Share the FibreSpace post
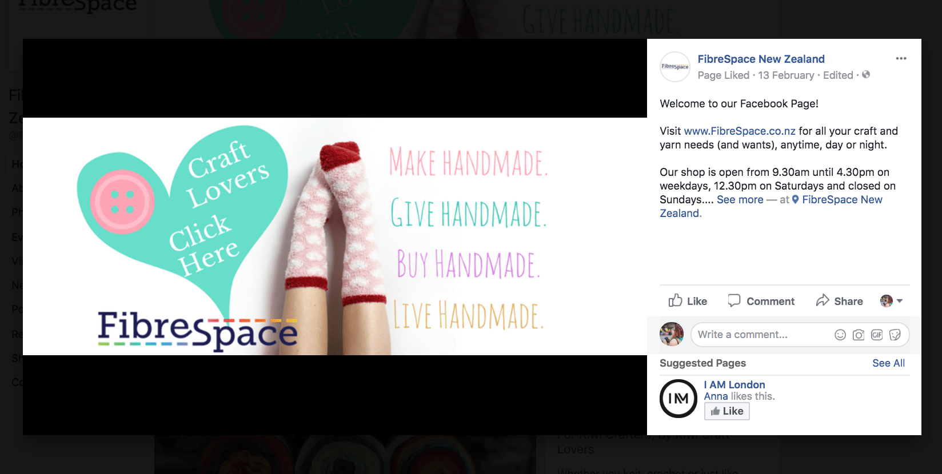Screen dimensions: 942x474 [839, 301]
